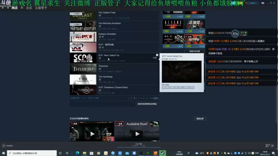Image resolution: width=278 pixels, height=156 pixels.
Task: Click the Steam help question mark icon
Action: click(x=246, y=3)
